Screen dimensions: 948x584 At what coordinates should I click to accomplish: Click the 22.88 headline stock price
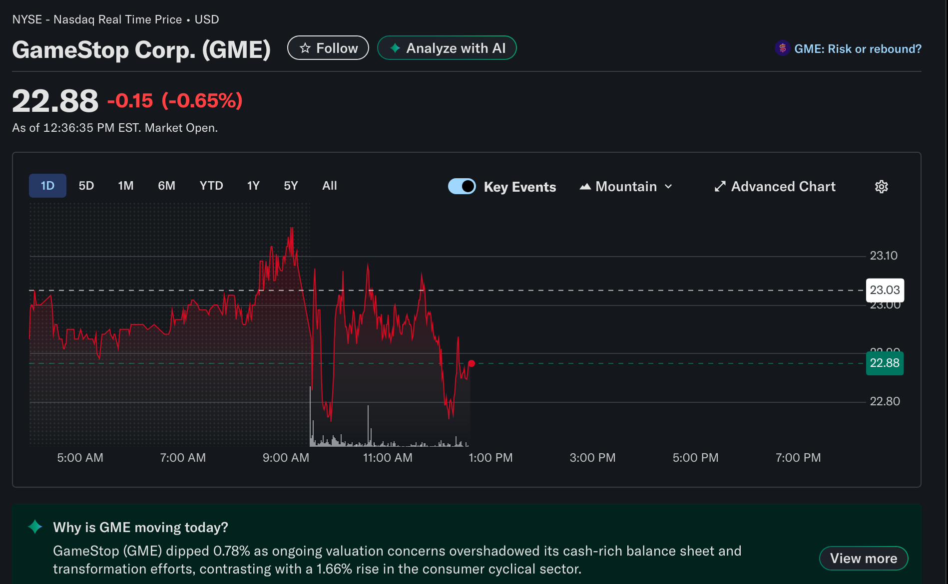pyautogui.click(x=55, y=101)
